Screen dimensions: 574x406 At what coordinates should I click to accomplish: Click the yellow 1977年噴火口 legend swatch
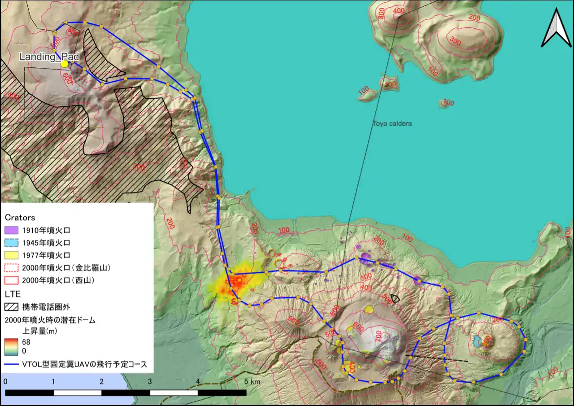click(11, 255)
